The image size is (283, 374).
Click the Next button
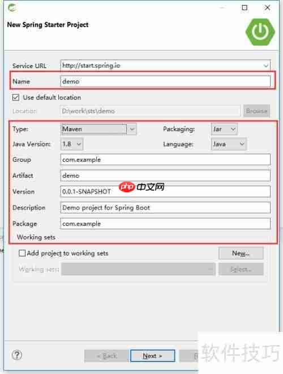(x=152, y=356)
